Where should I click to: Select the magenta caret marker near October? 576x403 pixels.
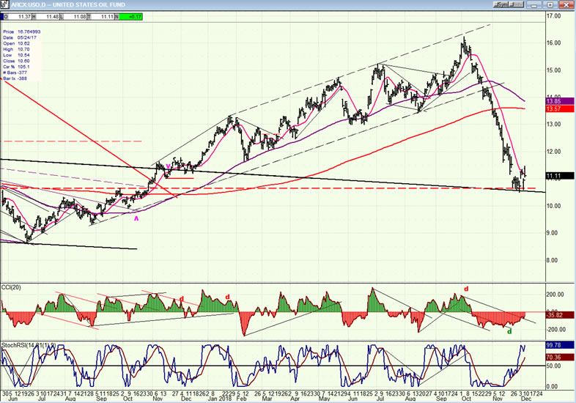click(x=136, y=218)
